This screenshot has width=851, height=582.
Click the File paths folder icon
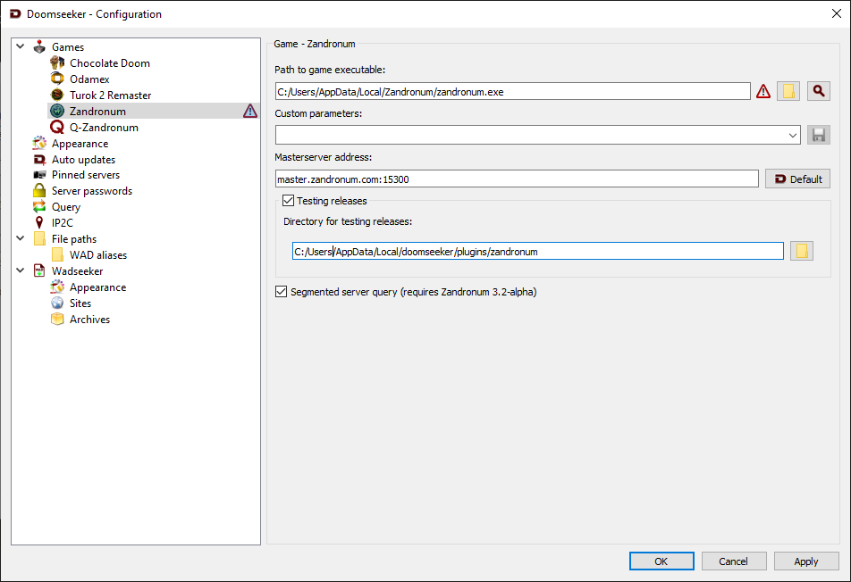[x=39, y=239]
